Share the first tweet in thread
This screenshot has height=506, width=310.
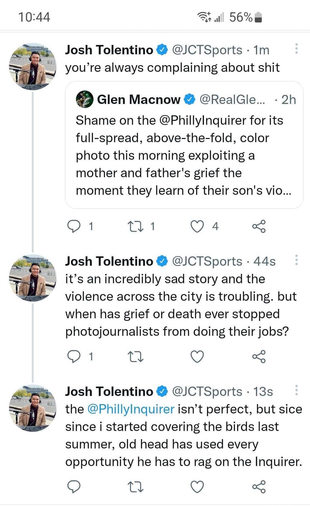pyautogui.click(x=259, y=226)
